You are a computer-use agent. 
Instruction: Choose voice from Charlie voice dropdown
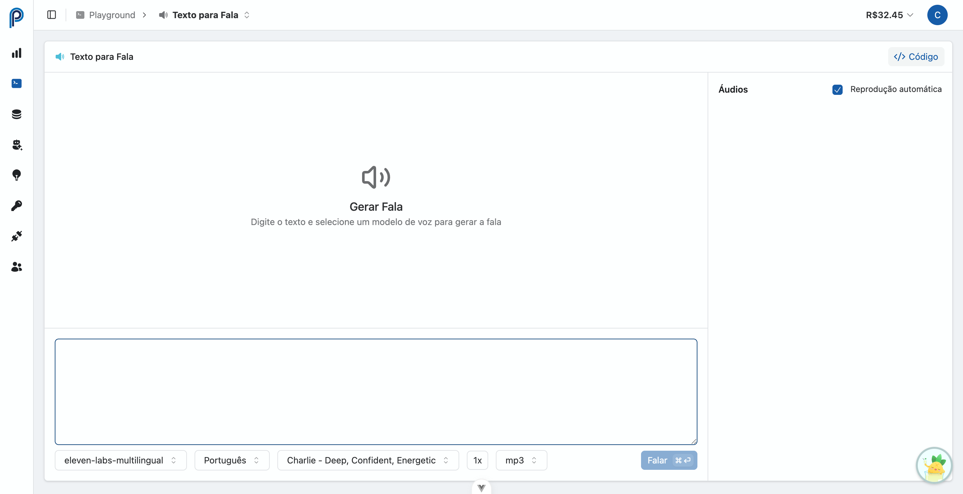(367, 460)
